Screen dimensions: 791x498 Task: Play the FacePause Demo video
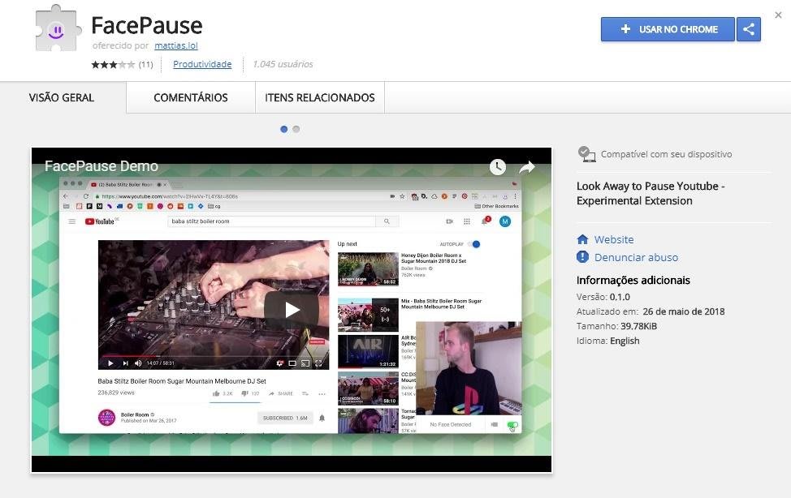coord(292,309)
